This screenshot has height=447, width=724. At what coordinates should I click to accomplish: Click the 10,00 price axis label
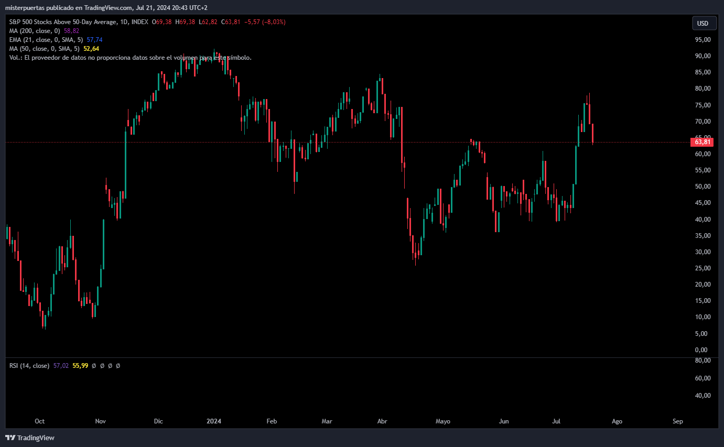[703, 317]
